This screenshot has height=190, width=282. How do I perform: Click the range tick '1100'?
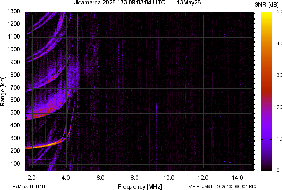[x=13, y=36]
